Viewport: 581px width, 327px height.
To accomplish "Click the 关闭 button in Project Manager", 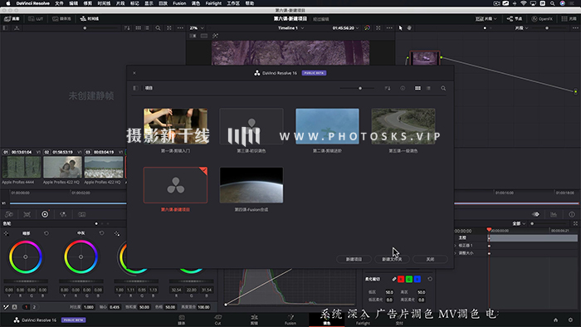I will click(x=430, y=259).
